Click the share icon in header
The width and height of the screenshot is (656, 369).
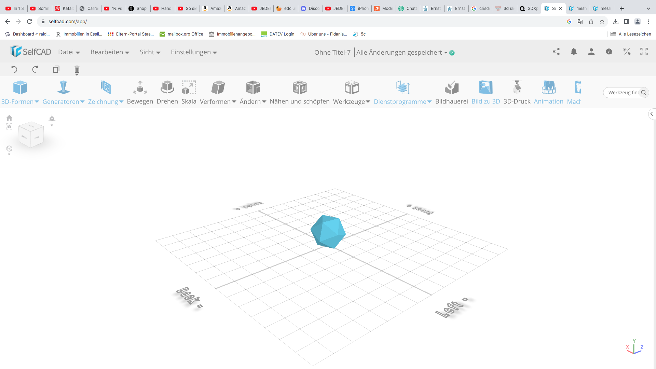point(556,52)
